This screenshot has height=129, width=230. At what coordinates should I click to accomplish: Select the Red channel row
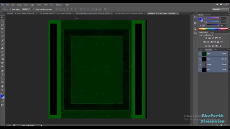pyautogui.click(x=213, y=59)
